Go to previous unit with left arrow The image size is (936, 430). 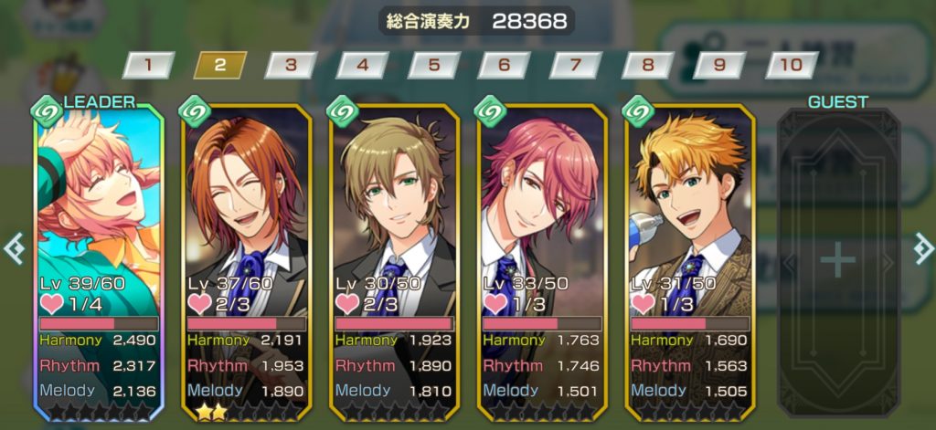13,250
